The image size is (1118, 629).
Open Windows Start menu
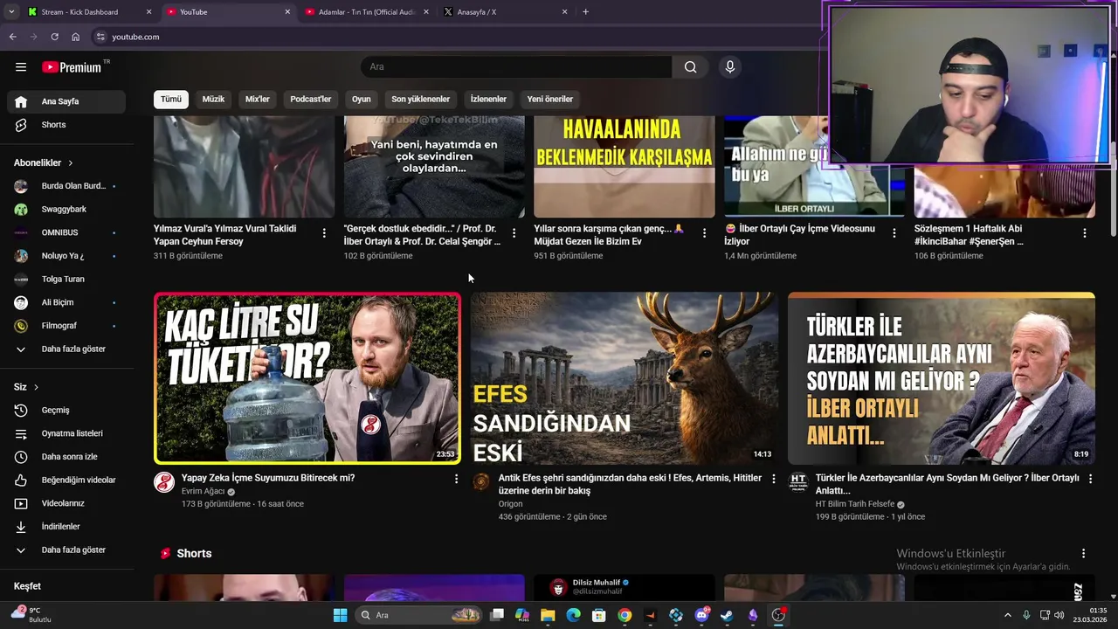click(340, 615)
